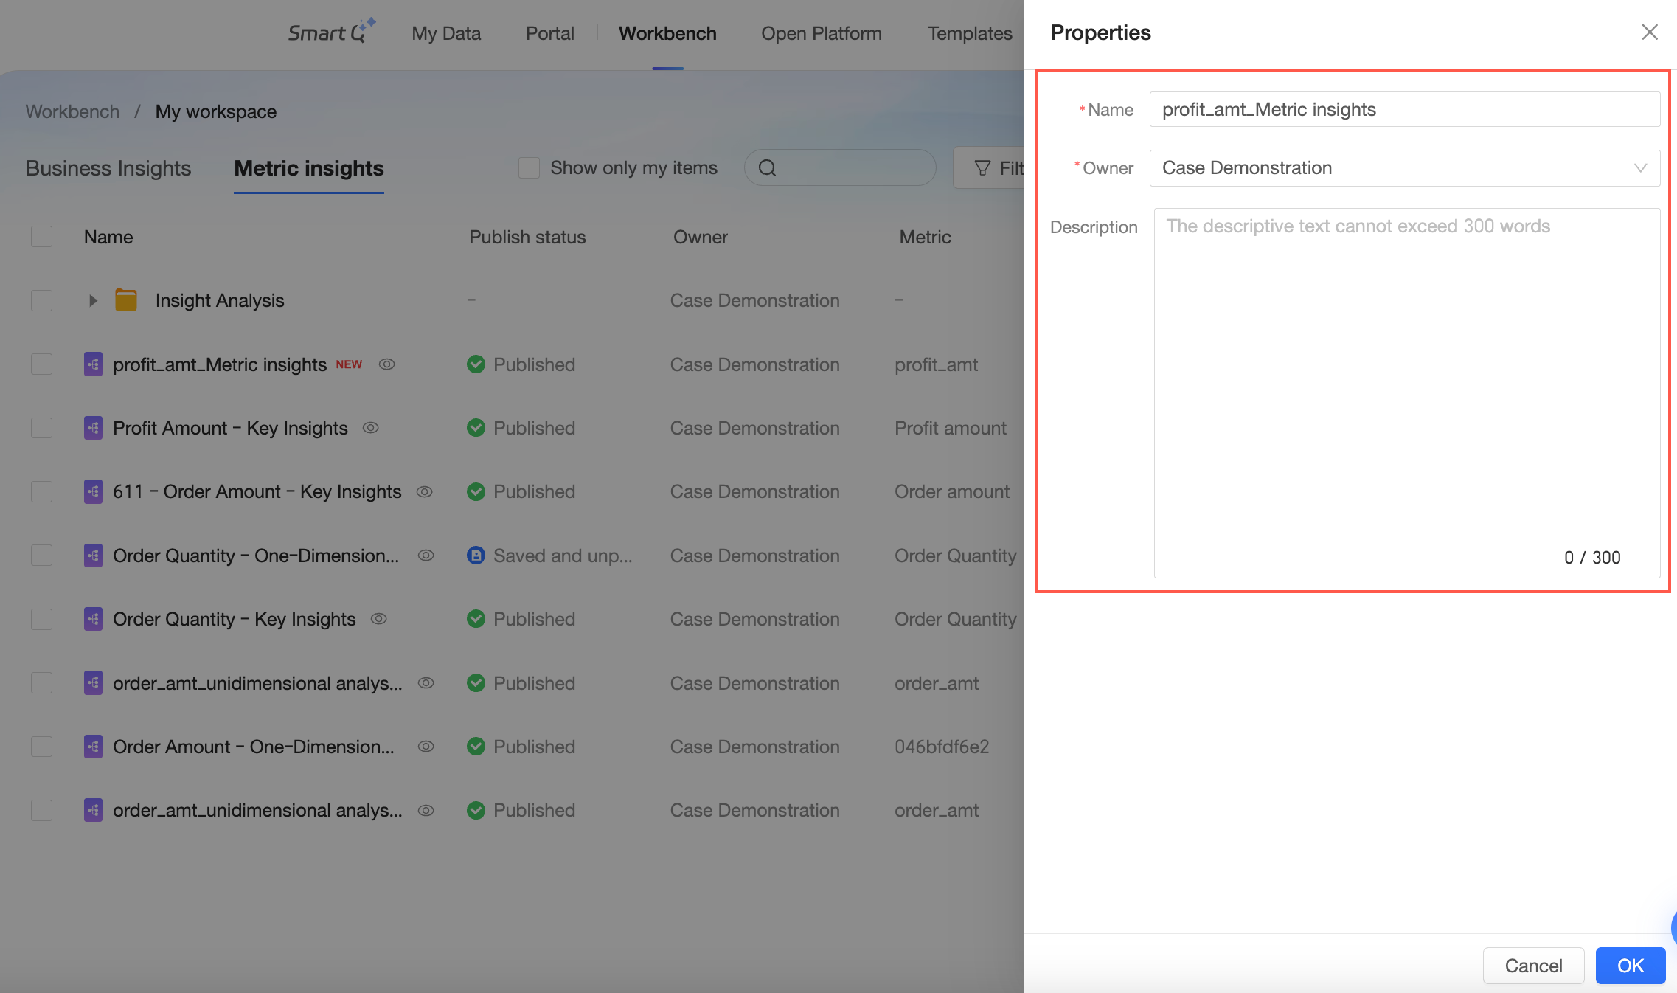Click the Smart Q logo
This screenshot has height=993, width=1677.
[331, 32]
